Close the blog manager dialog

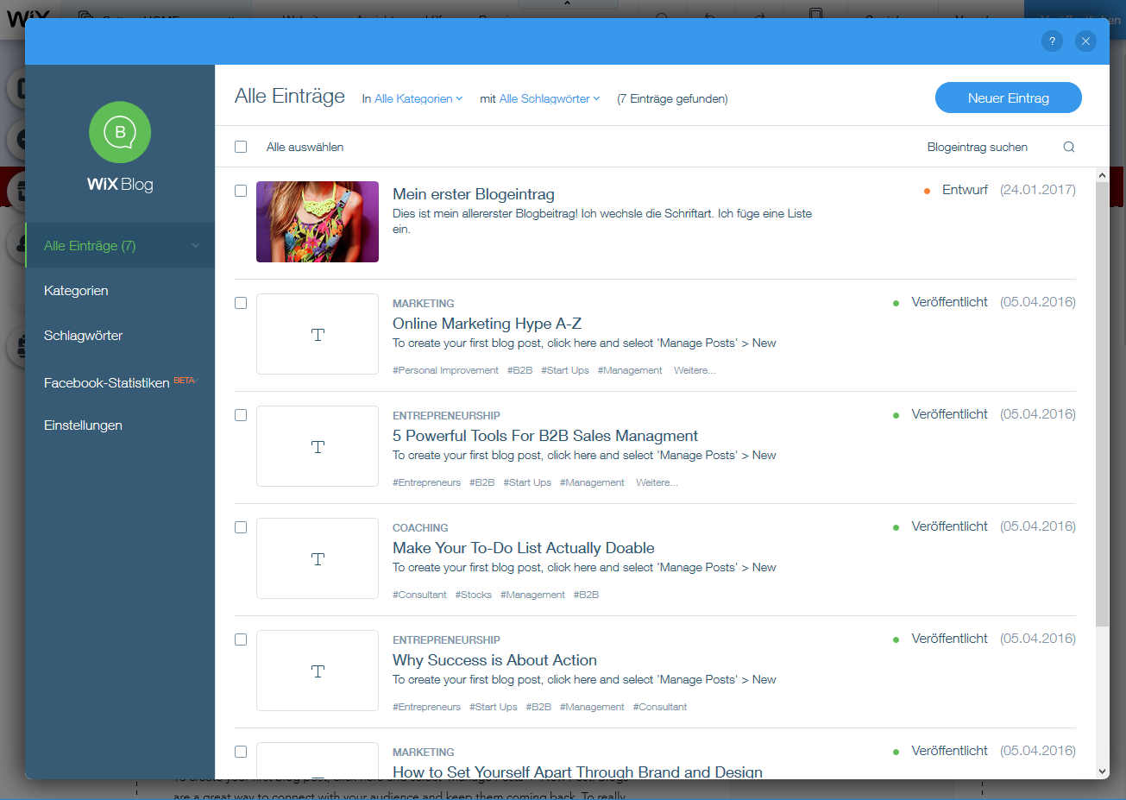click(1085, 41)
